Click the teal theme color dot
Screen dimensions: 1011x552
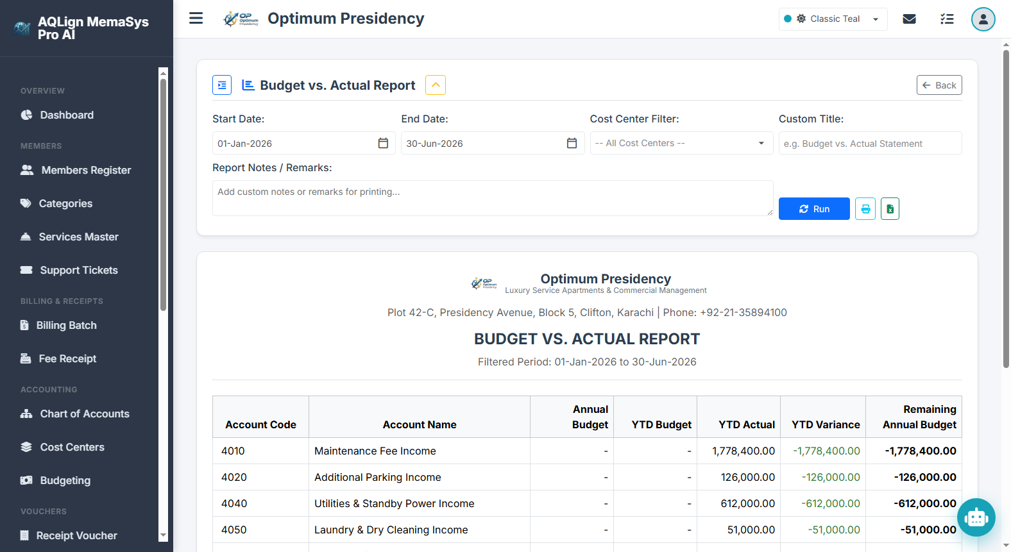coord(788,19)
